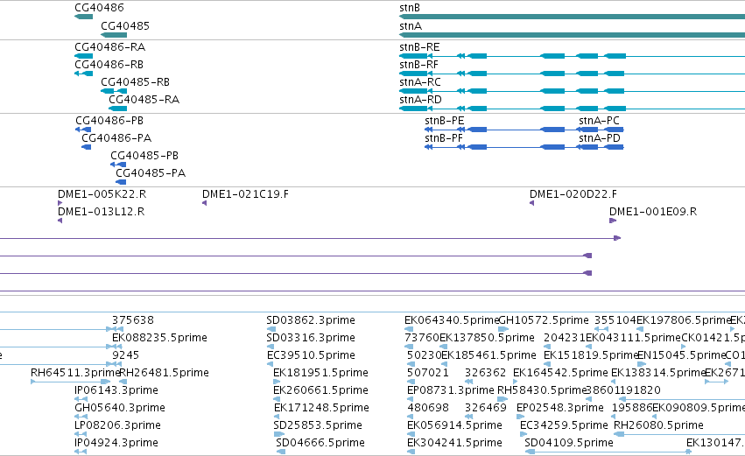This screenshot has height=456, width=745.
Task: Select transcript label CG40486-RA
Action: click(x=110, y=47)
